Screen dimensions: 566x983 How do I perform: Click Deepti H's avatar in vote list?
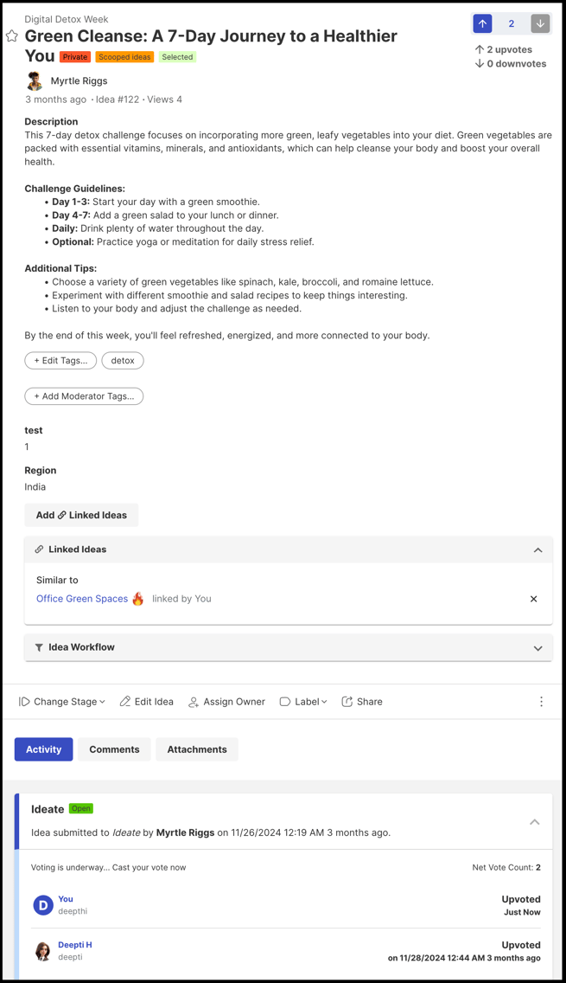42,951
